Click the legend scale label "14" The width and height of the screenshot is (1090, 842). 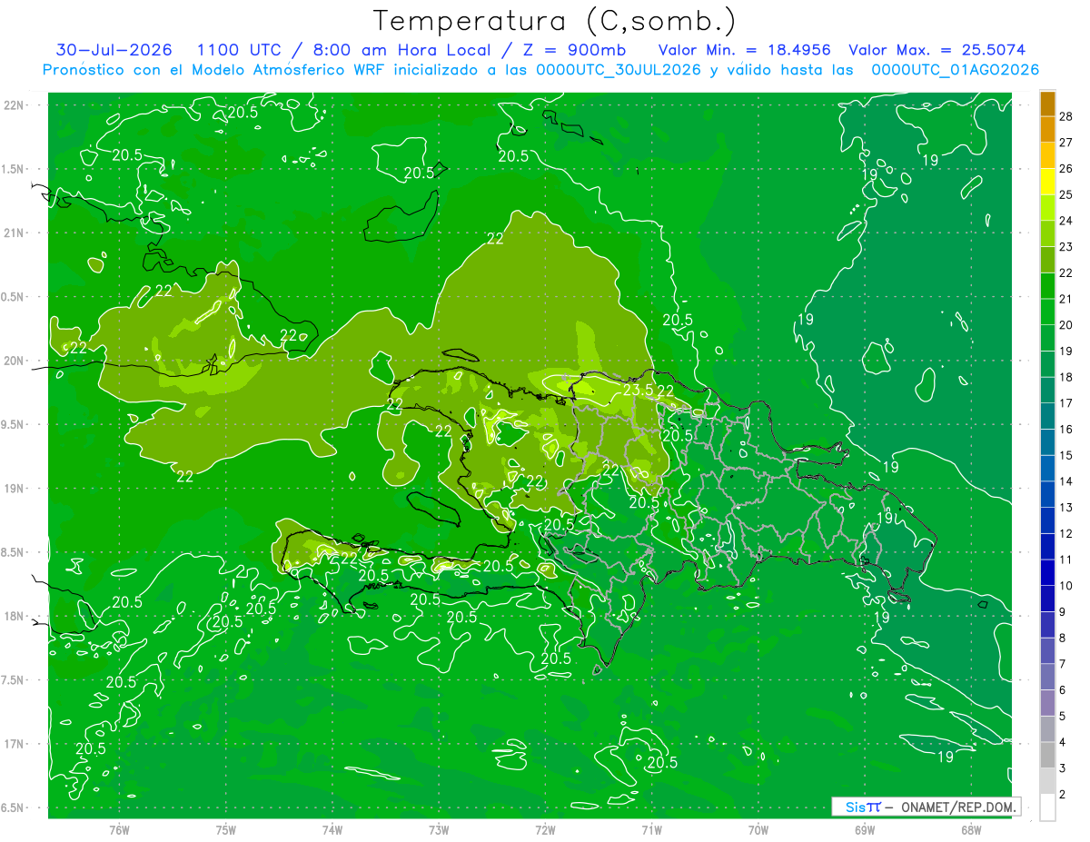coord(1066,481)
